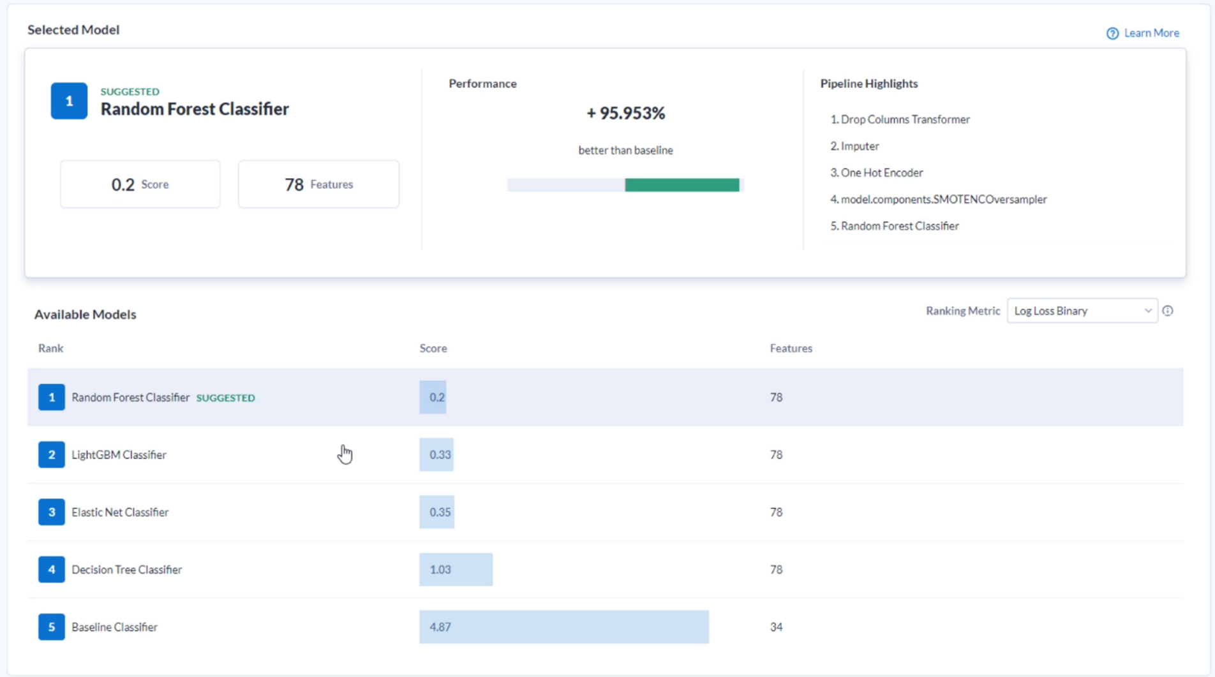Open the Log Loss Binary ranking metric dropdown

pyautogui.click(x=1082, y=311)
